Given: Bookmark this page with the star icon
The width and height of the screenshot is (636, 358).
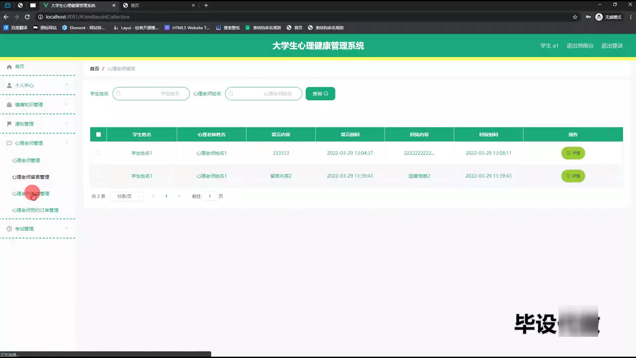Looking at the screenshot, I should click(575, 17).
